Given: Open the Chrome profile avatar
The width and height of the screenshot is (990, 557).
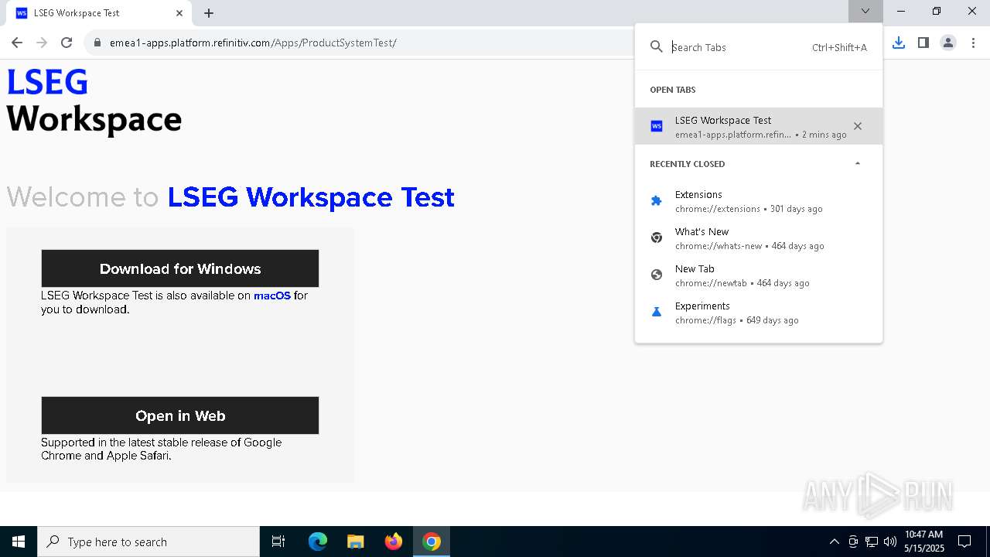Looking at the screenshot, I should (947, 43).
